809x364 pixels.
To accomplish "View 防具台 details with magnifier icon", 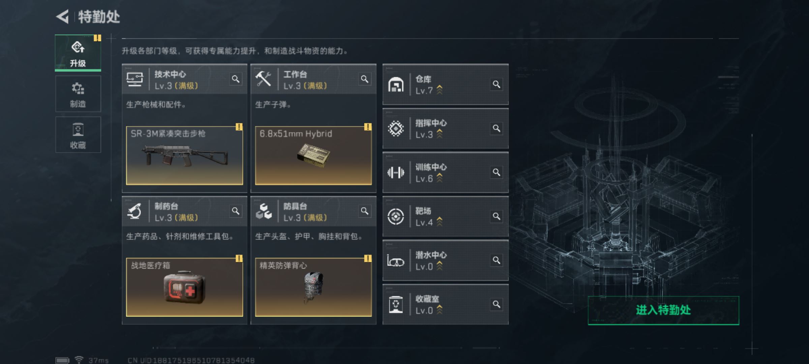I will (364, 211).
